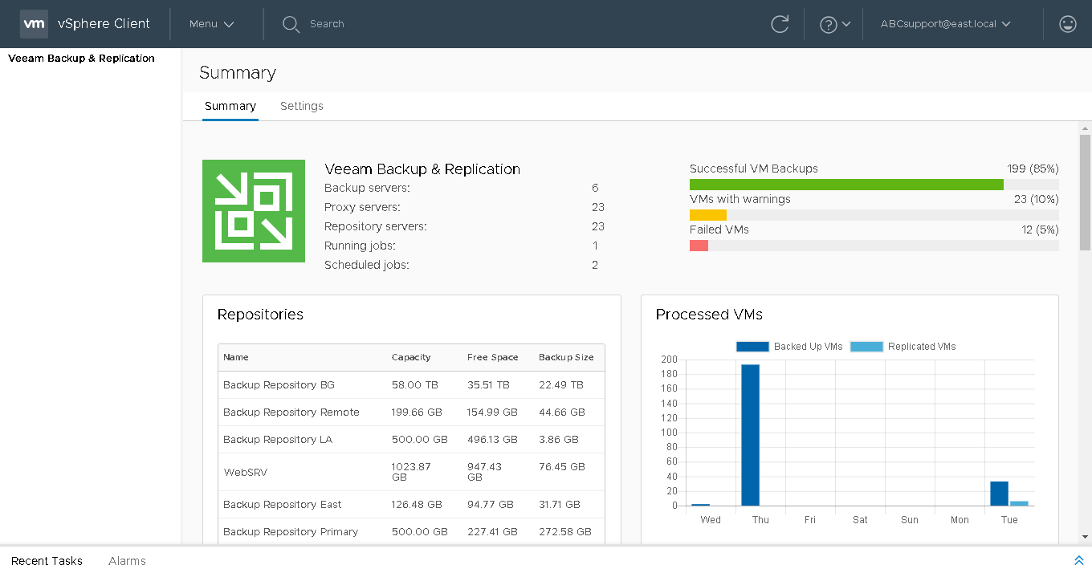Toggle Replicated VMs legend entry

point(903,347)
